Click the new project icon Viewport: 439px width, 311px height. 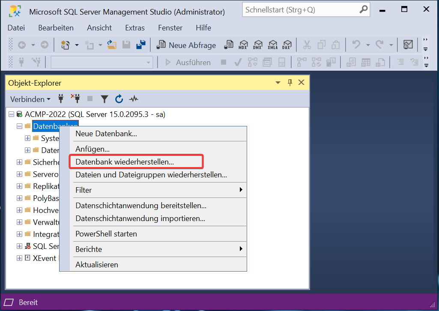coord(65,45)
